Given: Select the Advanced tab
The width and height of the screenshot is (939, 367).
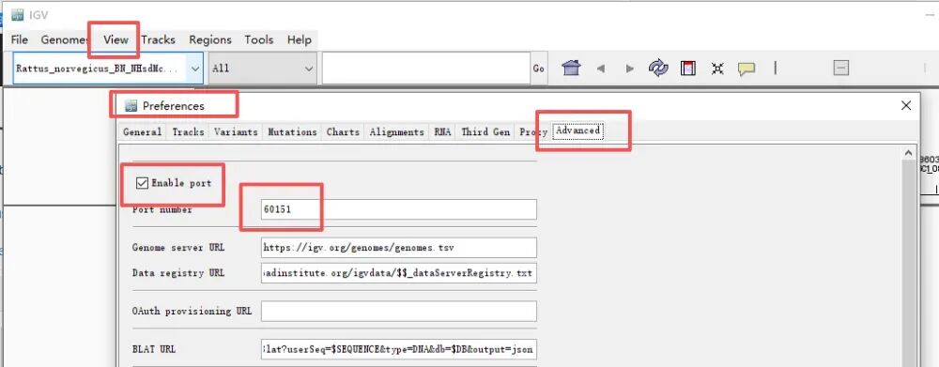Looking at the screenshot, I should click(x=577, y=130).
